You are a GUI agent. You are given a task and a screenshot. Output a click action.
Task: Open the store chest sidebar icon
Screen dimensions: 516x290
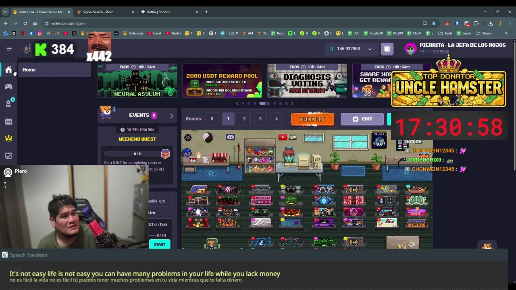click(x=8, y=121)
